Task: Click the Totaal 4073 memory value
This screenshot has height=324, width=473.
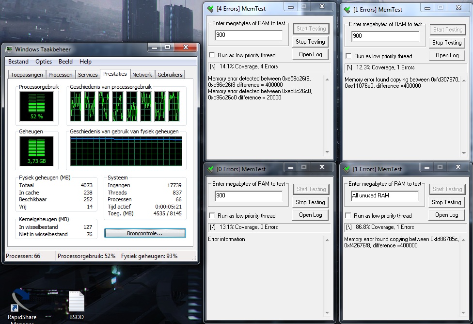Action: (87, 185)
